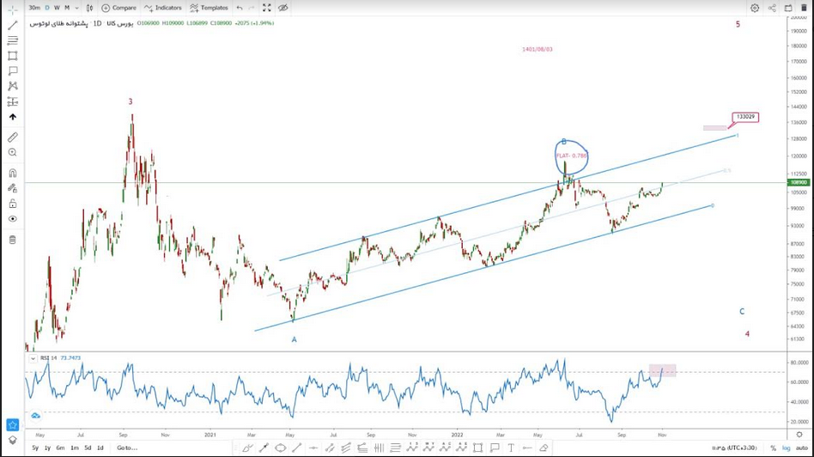Viewport: 814px width, 457px height.
Task: Open the chart settings gear
Action: tap(755, 8)
